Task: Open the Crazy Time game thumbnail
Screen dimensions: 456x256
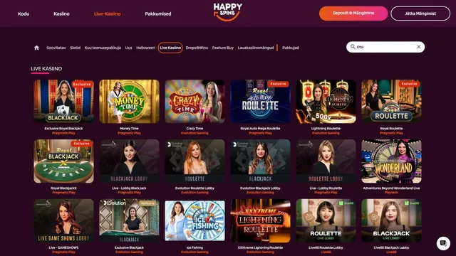Action: [x=195, y=101]
